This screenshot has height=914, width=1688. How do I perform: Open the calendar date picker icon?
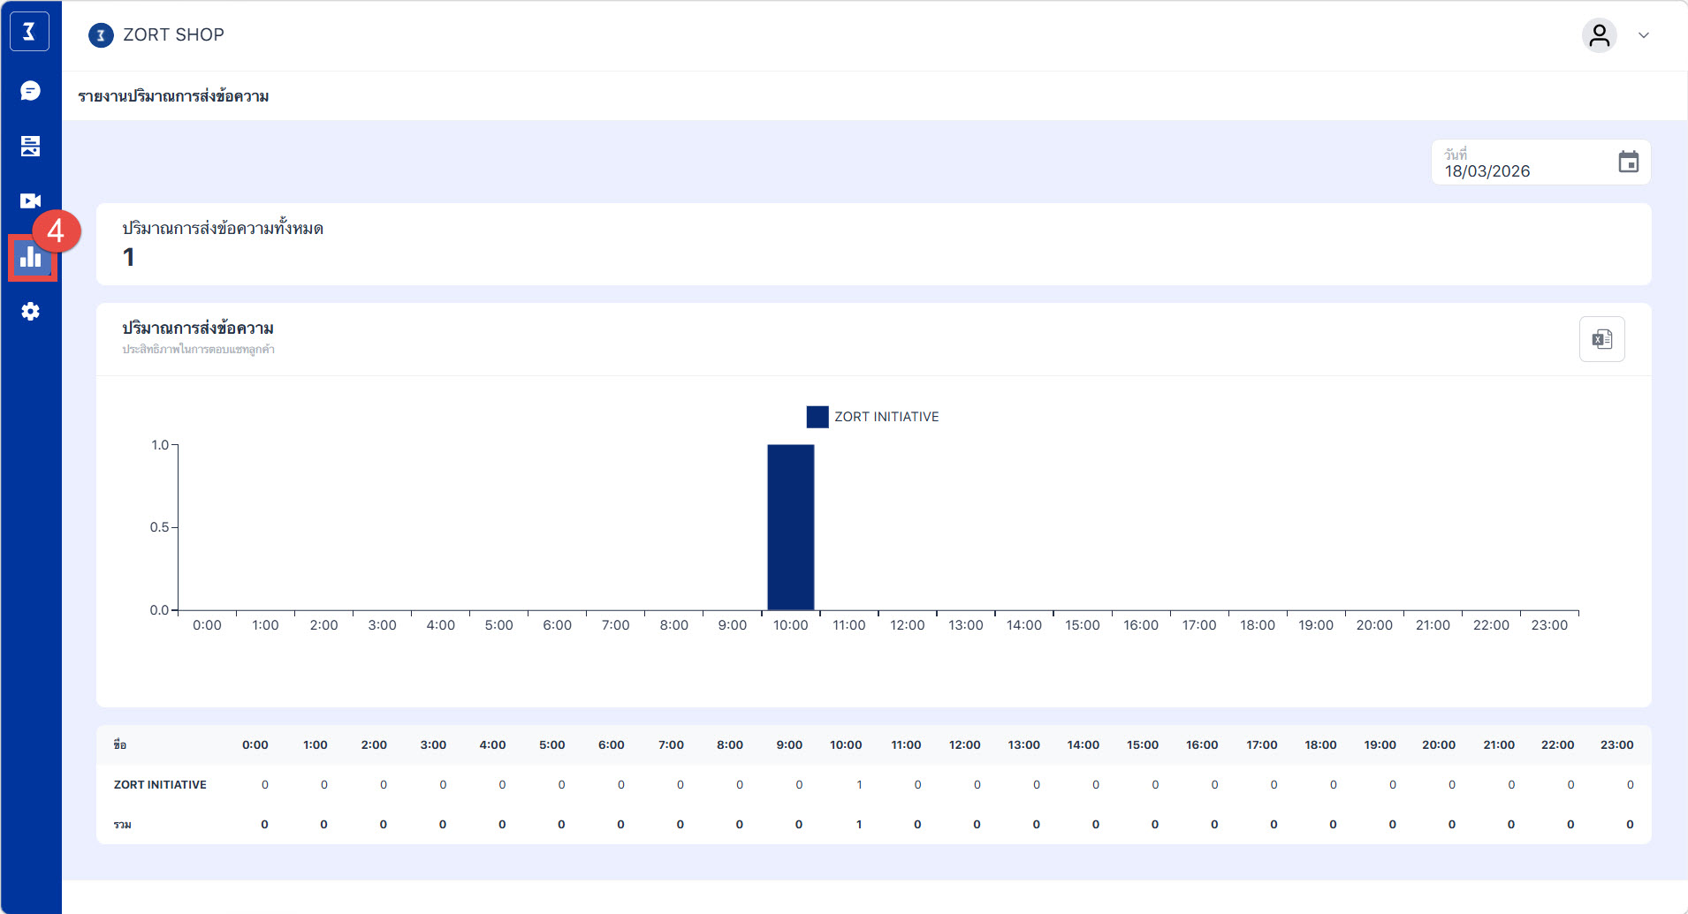click(1628, 162)
